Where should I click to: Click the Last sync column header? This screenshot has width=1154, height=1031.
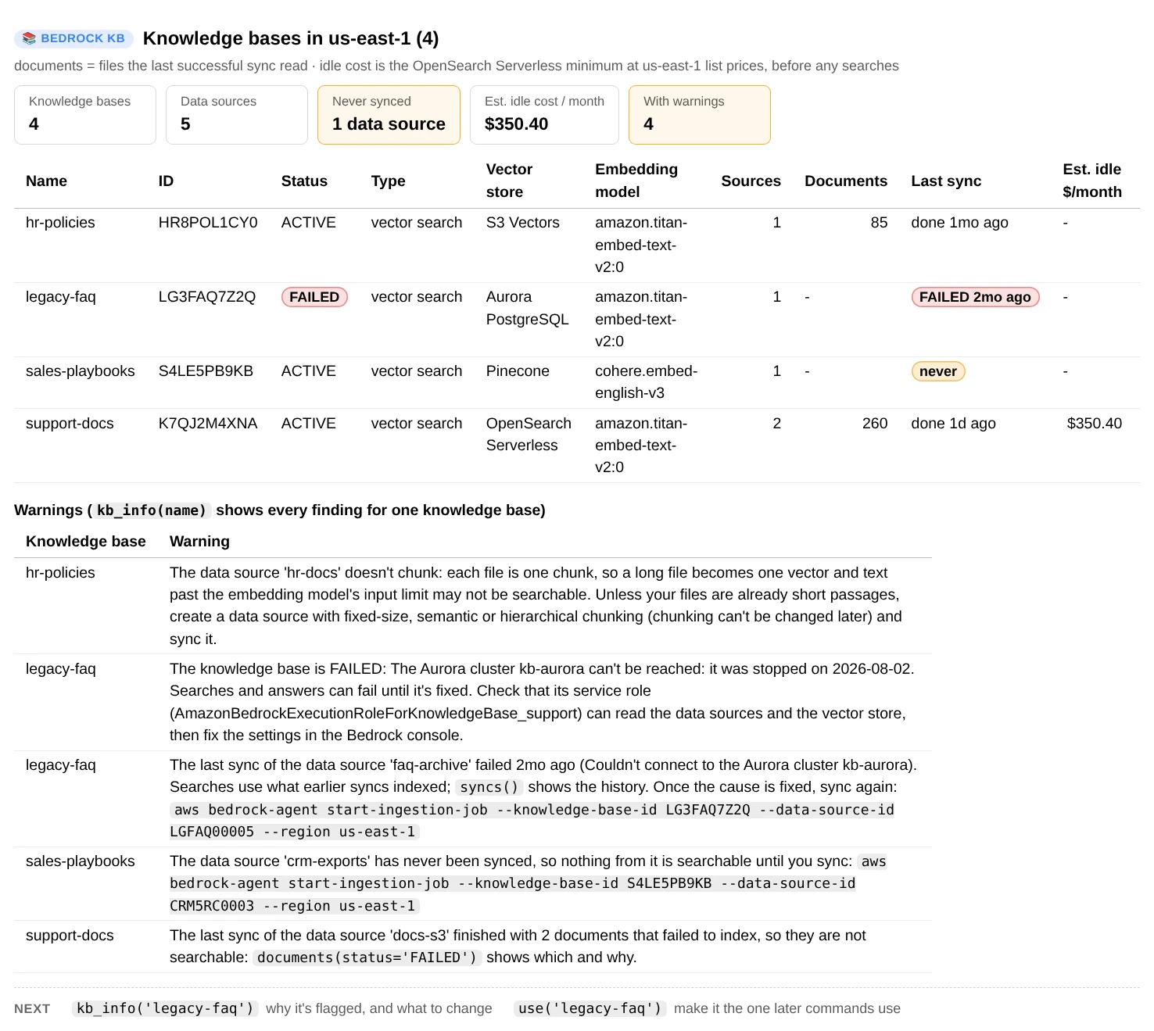pos(946,181)
